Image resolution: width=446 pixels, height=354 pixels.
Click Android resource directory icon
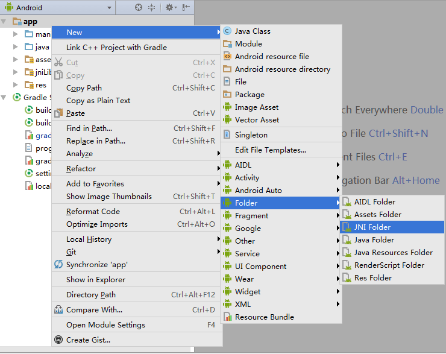(227, 69)
